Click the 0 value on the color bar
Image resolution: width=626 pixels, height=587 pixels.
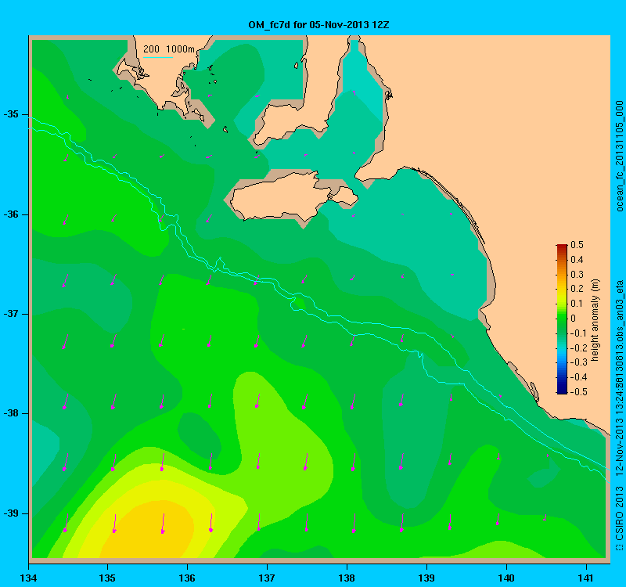pos(574,319)
